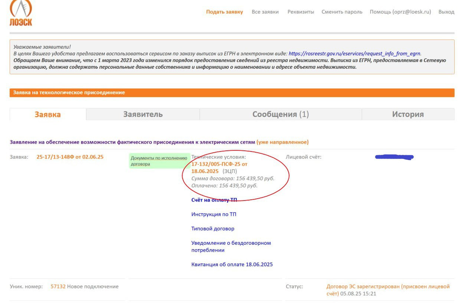Go to Все заявки in navigation
The height and width of the screenshot is (303, 458).
point(265,12)
